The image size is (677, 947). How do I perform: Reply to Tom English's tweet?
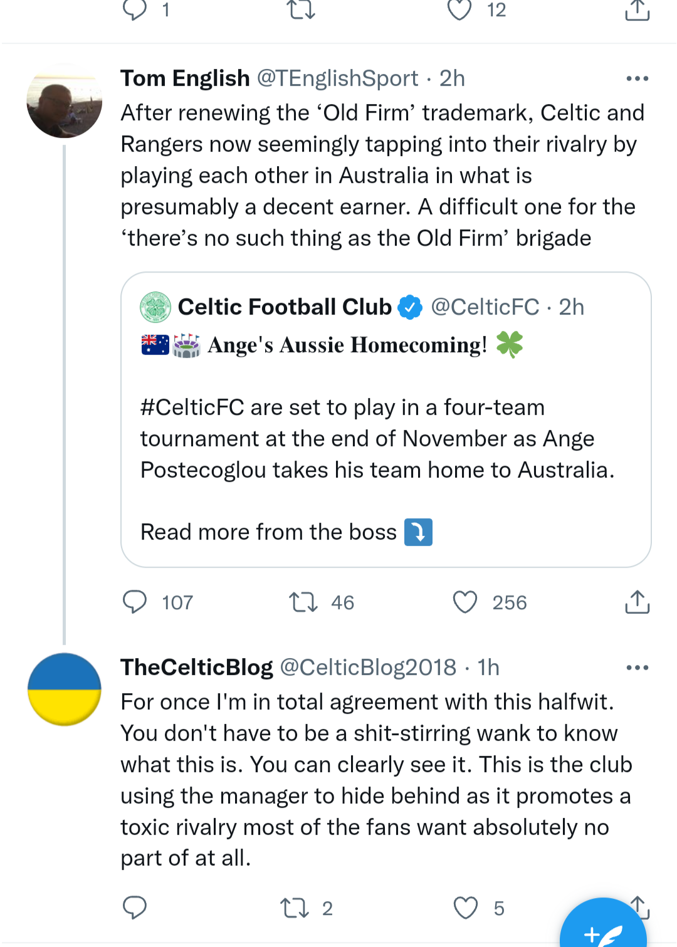135,602
